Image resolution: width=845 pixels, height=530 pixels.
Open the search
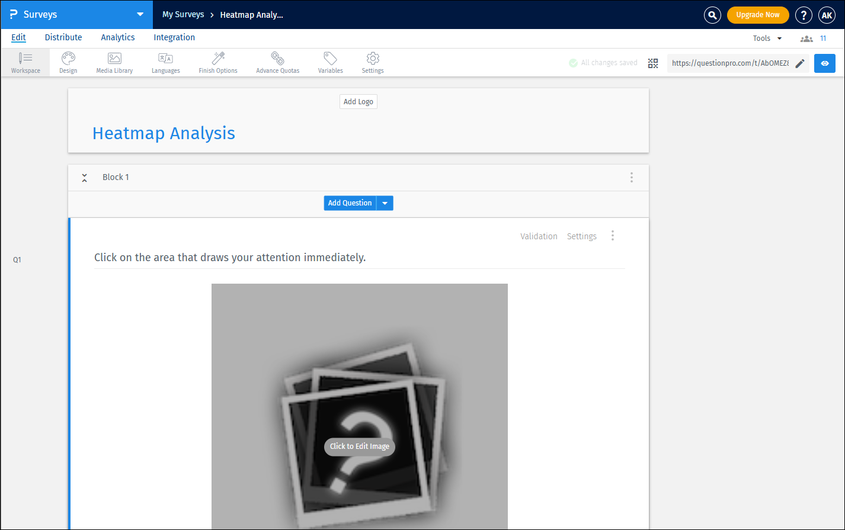(712, 15)
